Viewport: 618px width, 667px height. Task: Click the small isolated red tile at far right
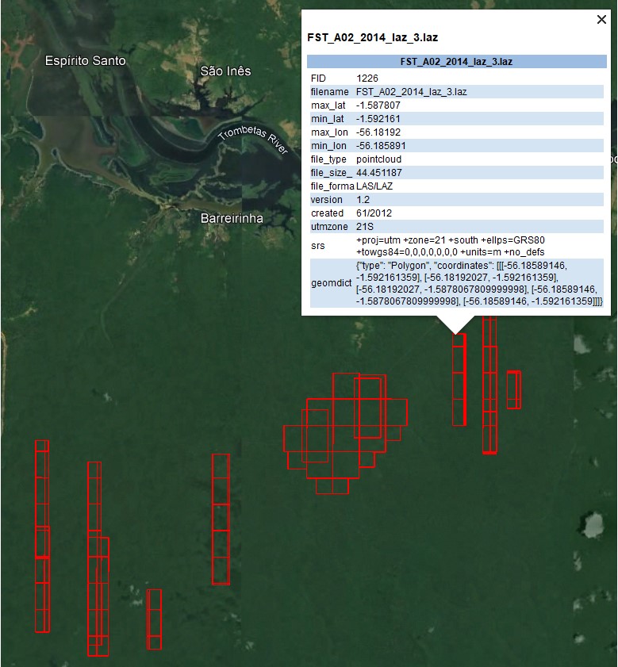coord(513,389)
